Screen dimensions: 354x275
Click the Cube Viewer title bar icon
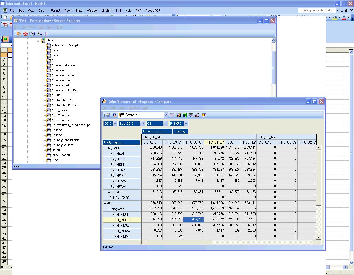pos(104,102)
